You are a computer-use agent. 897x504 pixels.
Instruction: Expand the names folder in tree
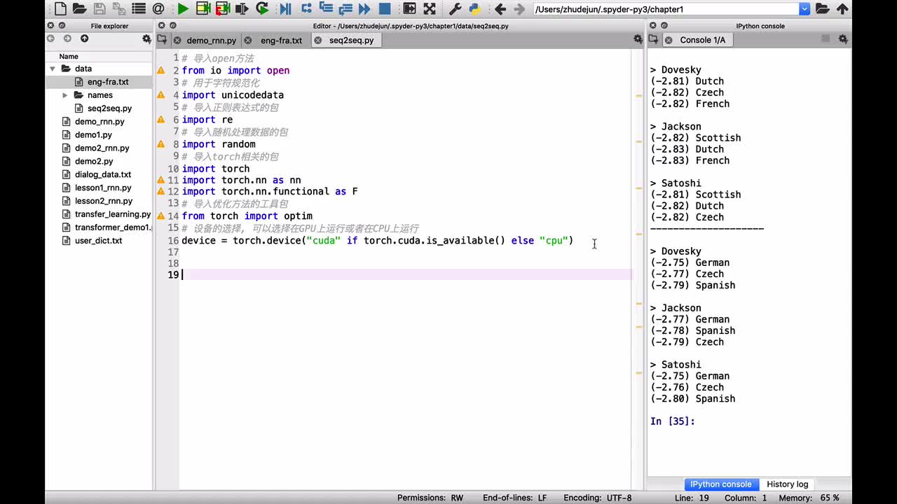point(65,95)
